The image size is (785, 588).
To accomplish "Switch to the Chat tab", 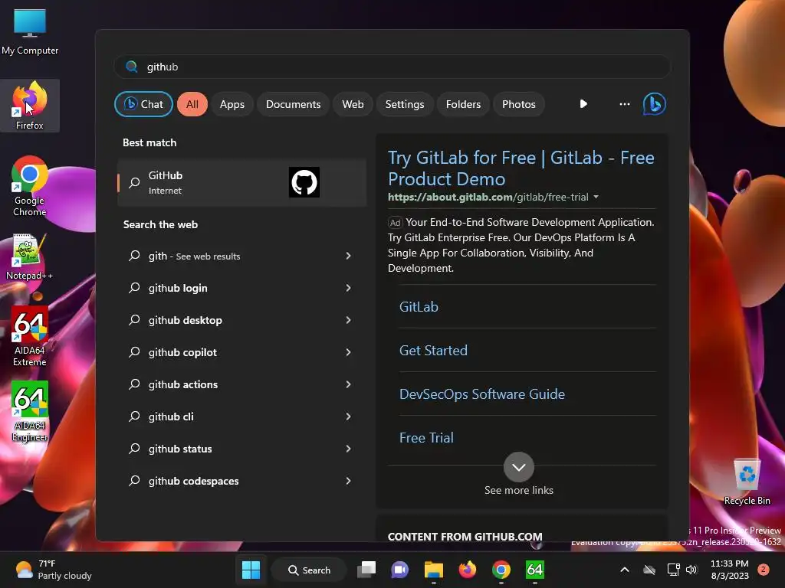I will point(143,104).
